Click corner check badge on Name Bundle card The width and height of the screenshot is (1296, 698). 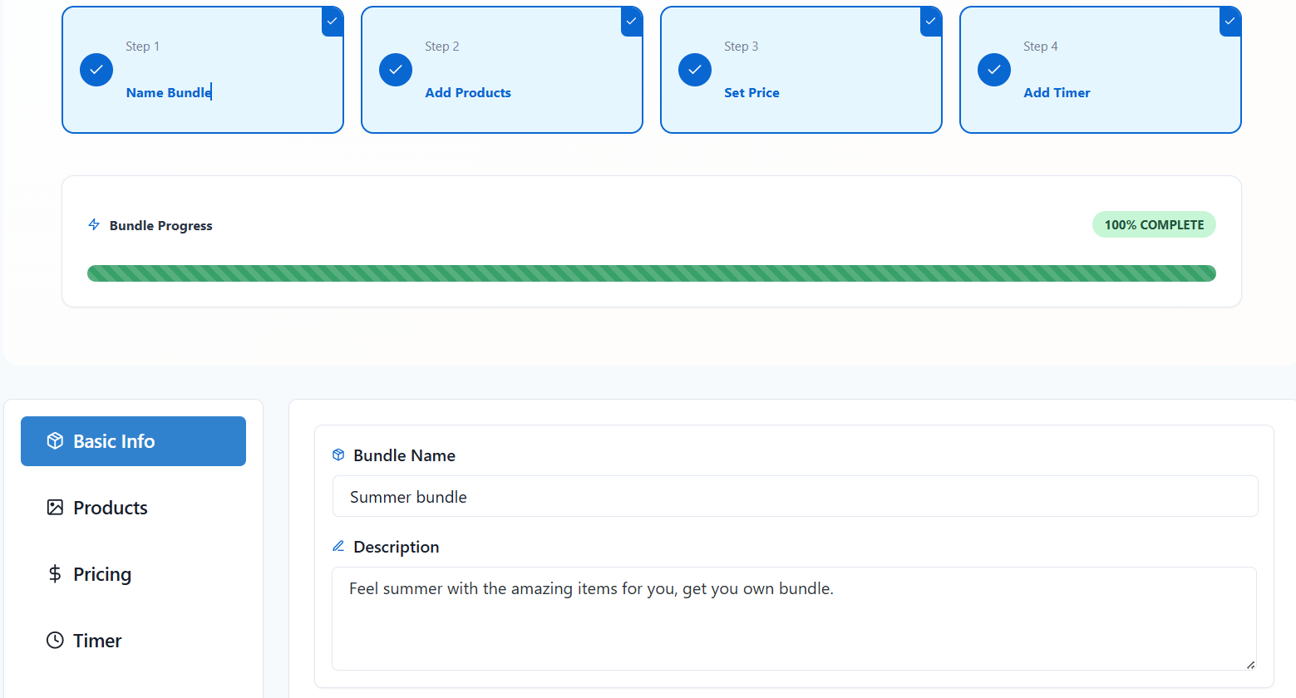point(333,22)
